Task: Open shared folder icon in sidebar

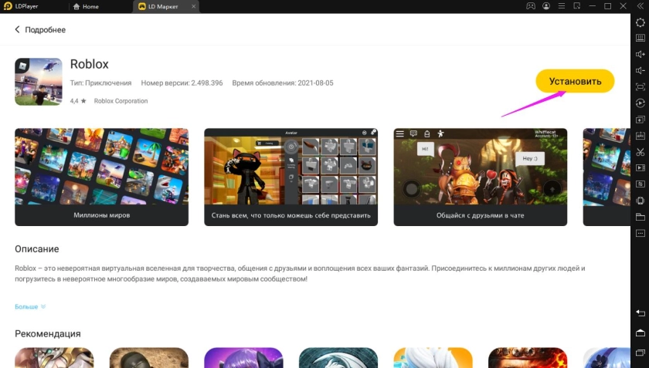Action: (x=641, y=217)
